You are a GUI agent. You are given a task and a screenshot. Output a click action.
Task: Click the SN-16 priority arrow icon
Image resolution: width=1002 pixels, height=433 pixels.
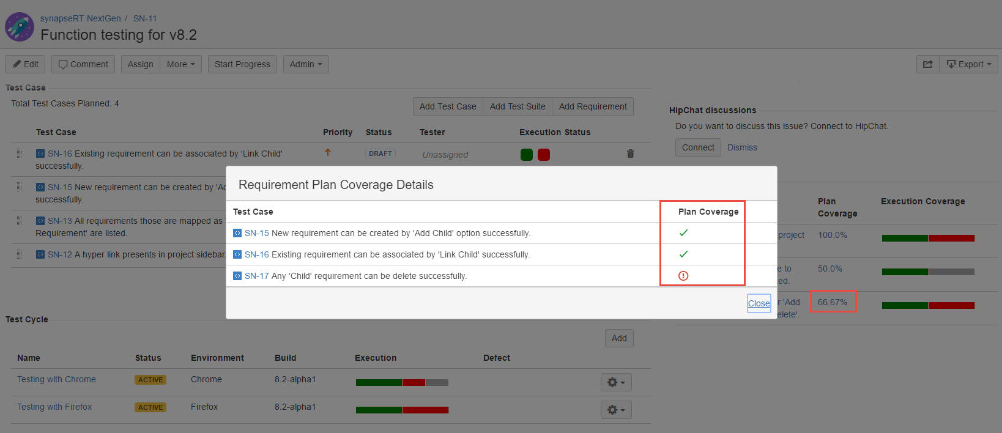click(328, 152)
